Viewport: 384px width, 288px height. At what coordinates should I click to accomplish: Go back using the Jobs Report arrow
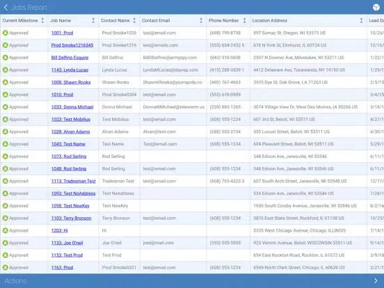pyautogui.click(x=6, y=8)
